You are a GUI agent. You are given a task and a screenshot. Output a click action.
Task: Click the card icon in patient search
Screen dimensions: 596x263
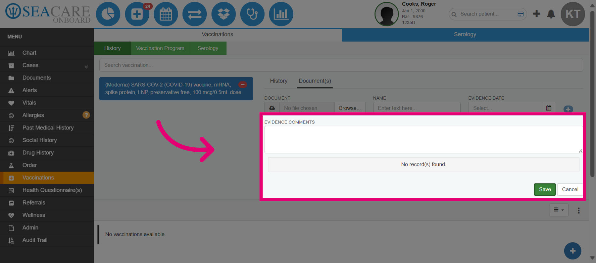(521, 14)
